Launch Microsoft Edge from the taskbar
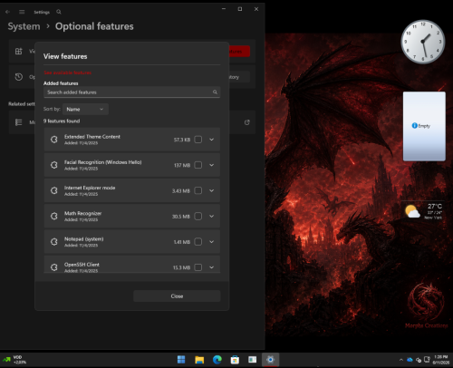The image size is (453, 368). tap(217, 360)
